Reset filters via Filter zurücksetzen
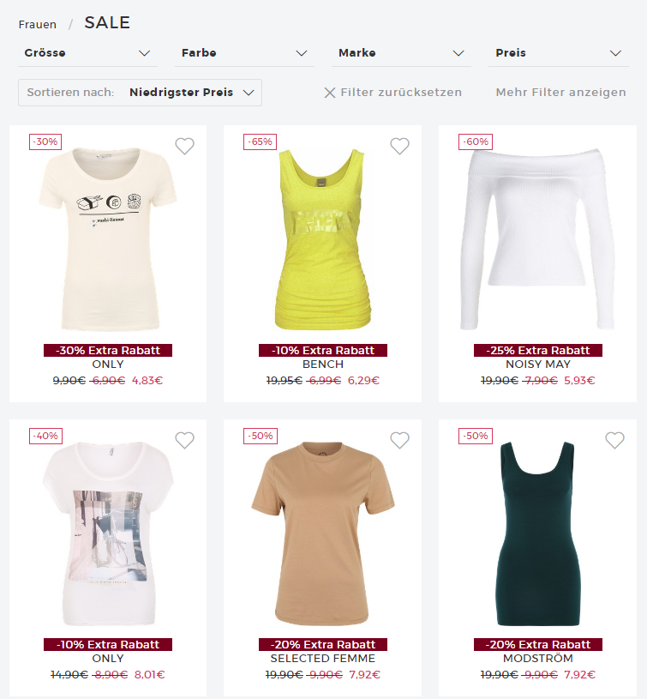The image size is (647, 699). point(401,93)
